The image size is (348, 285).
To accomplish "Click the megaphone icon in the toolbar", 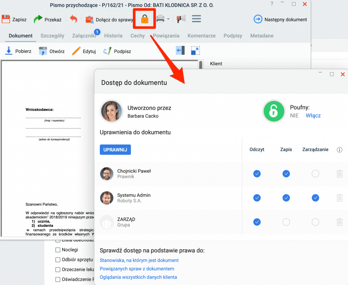I will (181, 19).
